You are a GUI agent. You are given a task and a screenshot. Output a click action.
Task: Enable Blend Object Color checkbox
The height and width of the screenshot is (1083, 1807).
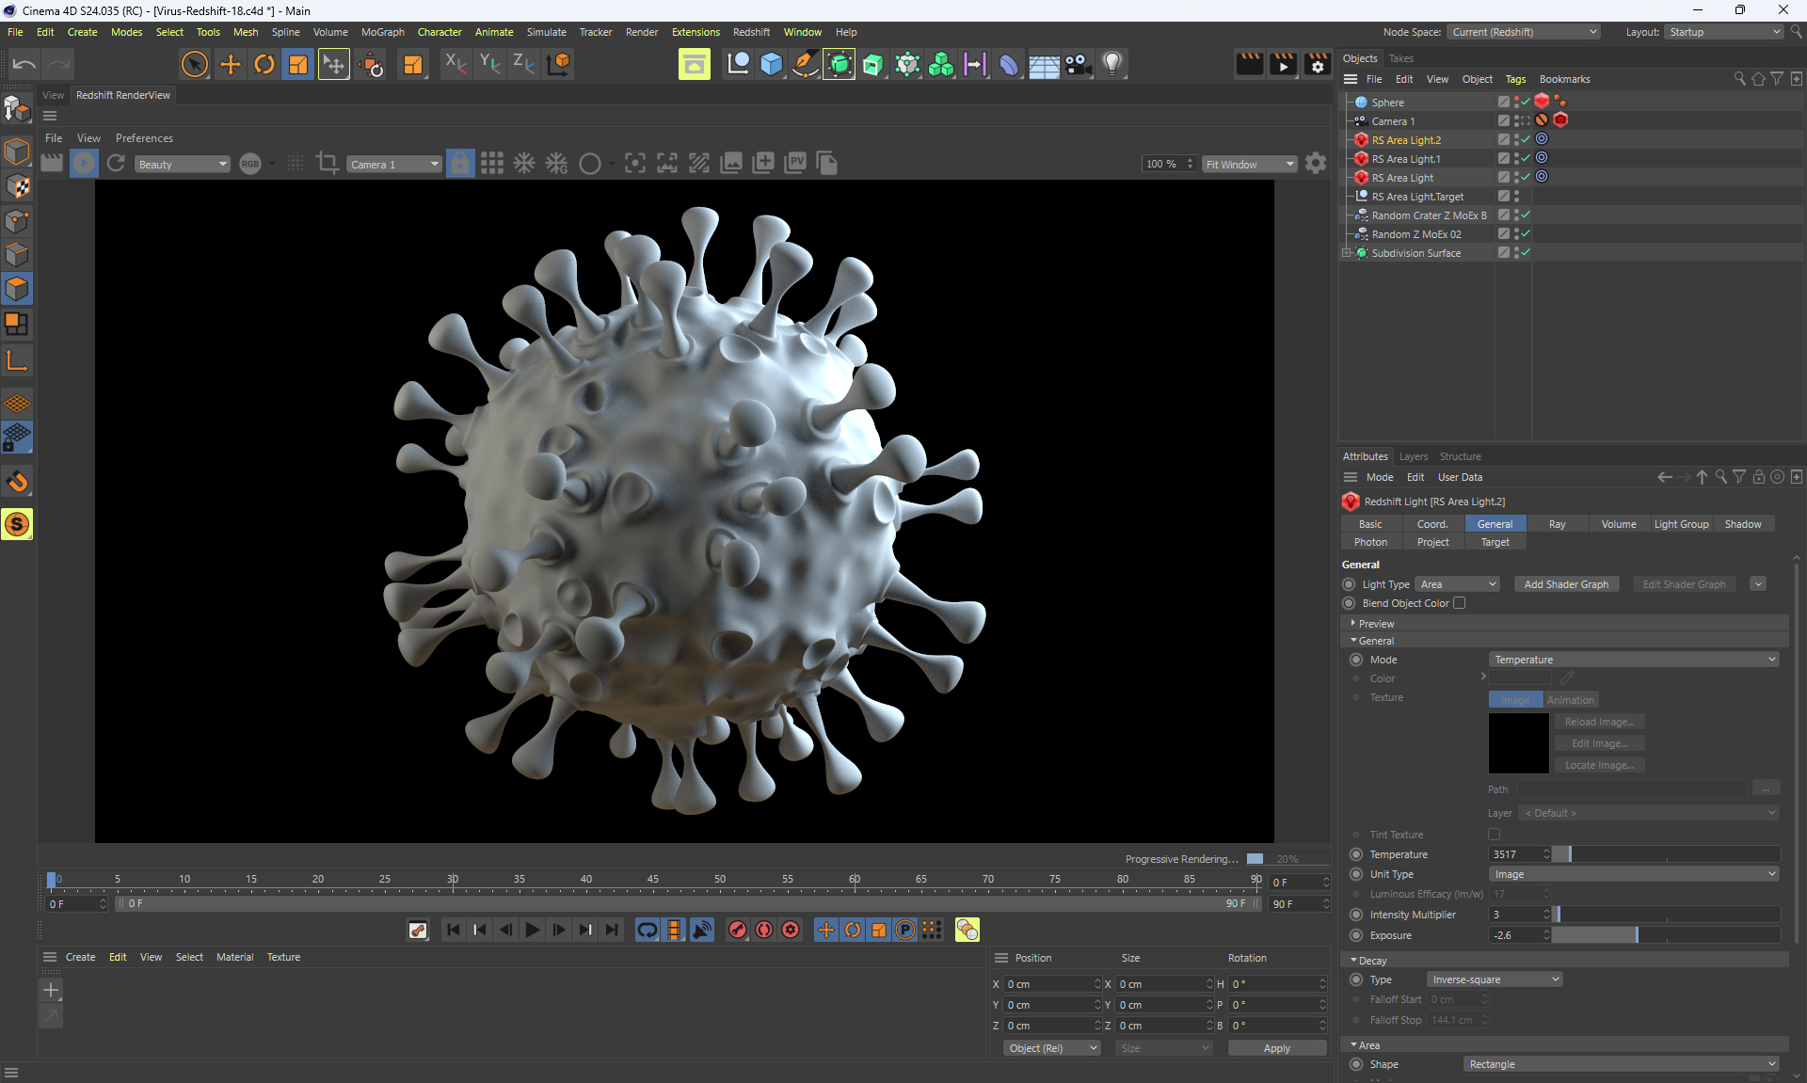1459,603
